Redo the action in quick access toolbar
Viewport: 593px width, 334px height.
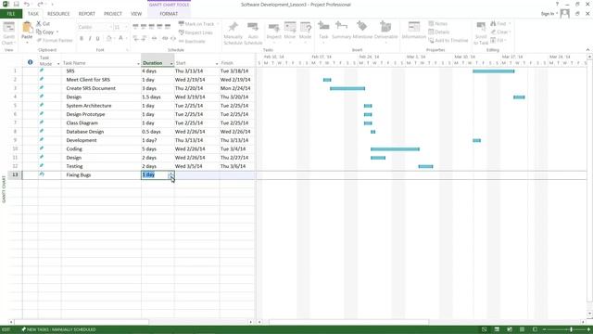[40, 4]
